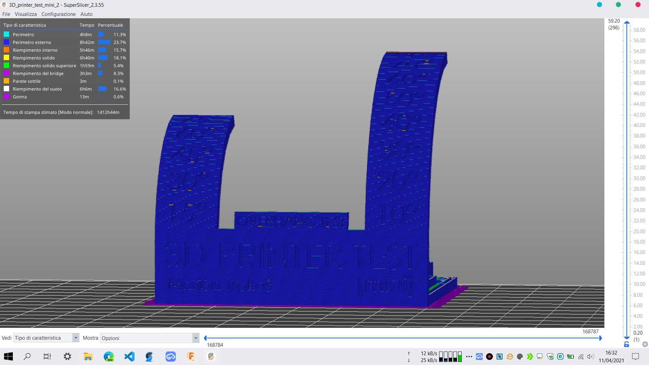649x365 pixels.
Task: Click the bottom thumb of the vertical layer slider
Action: click(627, 338)
